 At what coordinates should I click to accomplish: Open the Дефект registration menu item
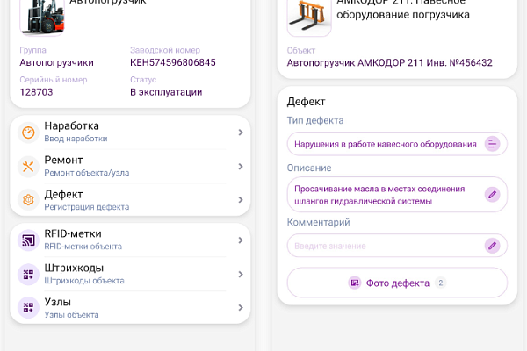pyautogui.click(x=130, y=199)
